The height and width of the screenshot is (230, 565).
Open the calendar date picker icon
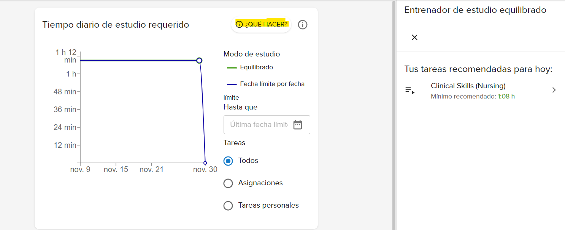coord(298,125)
